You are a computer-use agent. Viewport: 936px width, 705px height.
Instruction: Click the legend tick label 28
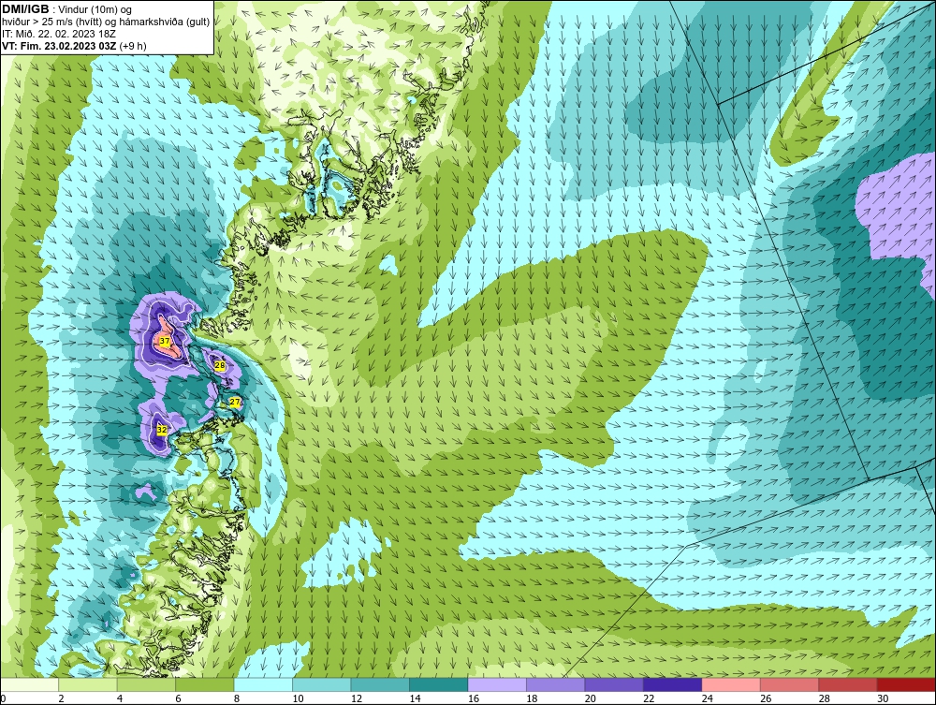tap(825, 698)
